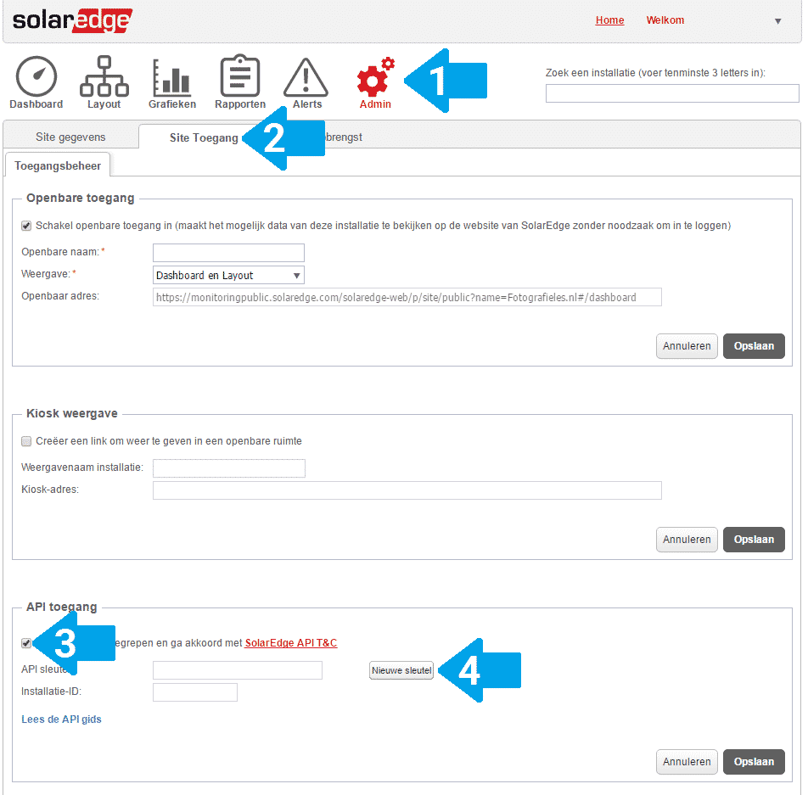Generate key with Nieuwe sleutel button
808x795 pixels.
point(401,670)
